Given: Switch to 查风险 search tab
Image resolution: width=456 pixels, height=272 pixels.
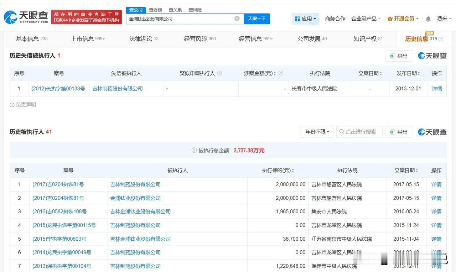Looking at the screenshot, I should (195, 10).
